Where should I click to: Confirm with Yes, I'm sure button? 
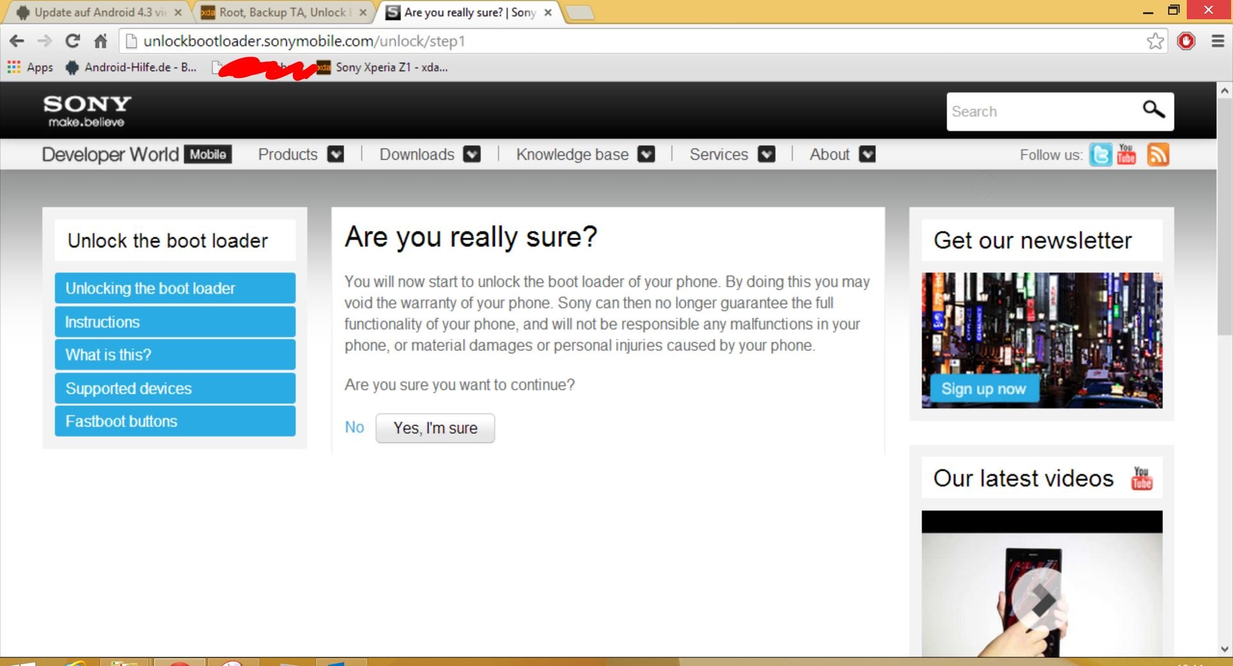click(435, 428)
